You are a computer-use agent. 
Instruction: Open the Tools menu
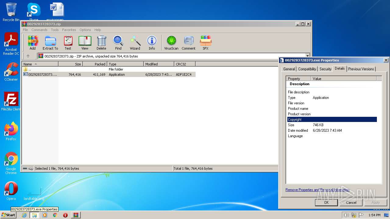tap(55, 30)
